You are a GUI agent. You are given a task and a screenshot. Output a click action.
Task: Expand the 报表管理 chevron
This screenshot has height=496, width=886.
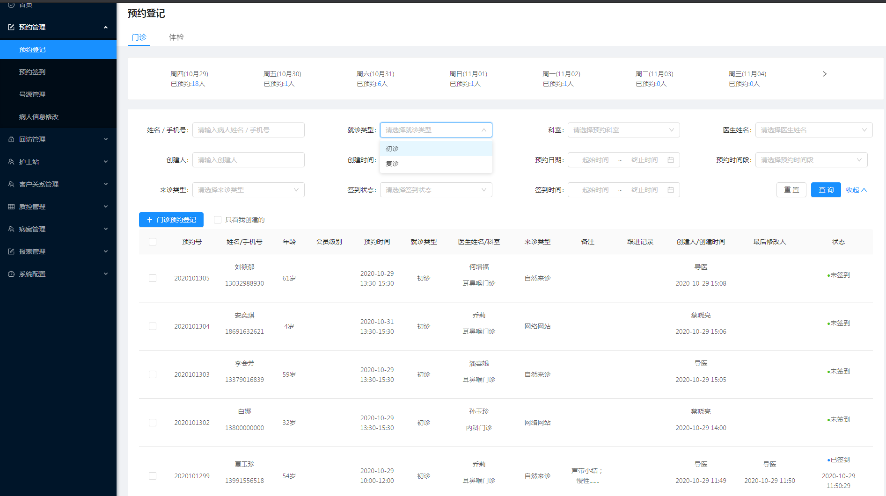(x=106, y=252)
